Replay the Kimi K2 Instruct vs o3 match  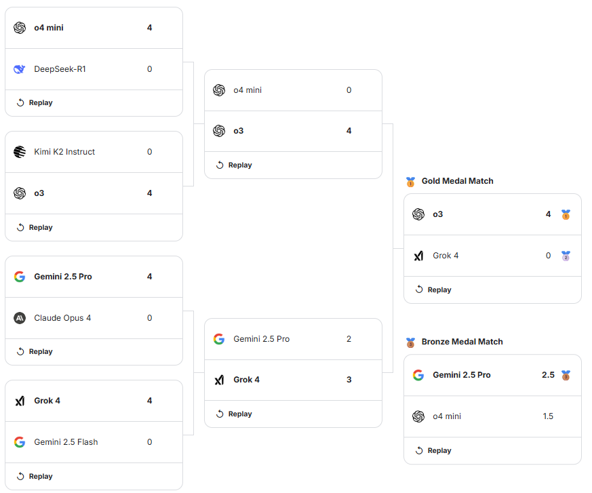tap(35, 228)
